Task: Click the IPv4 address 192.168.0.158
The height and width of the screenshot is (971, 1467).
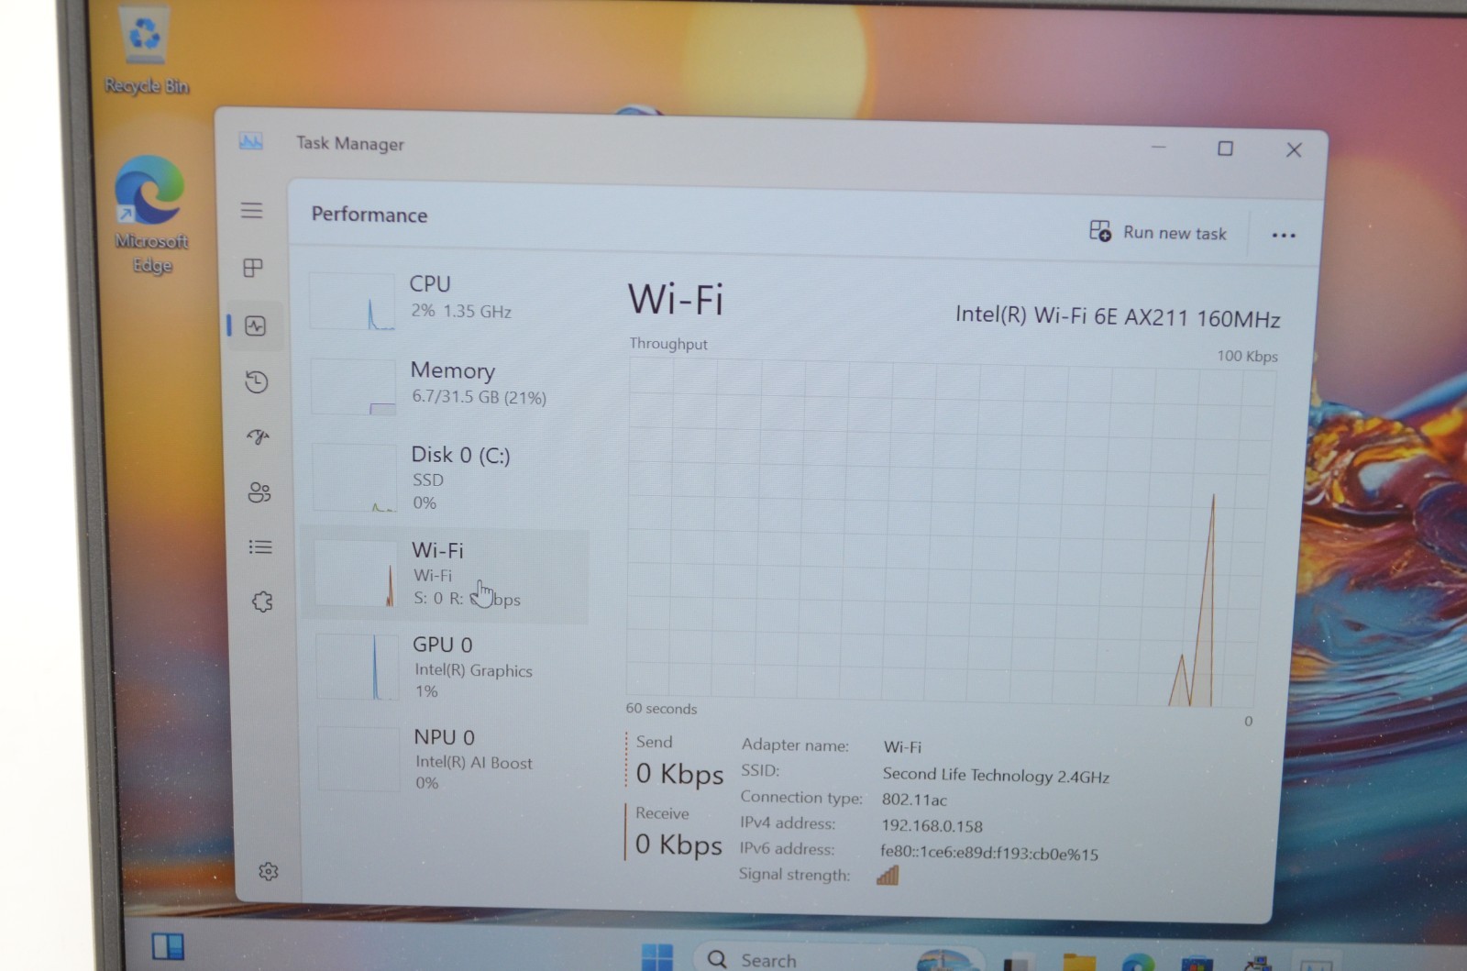Action: click(x=932, y=825)
